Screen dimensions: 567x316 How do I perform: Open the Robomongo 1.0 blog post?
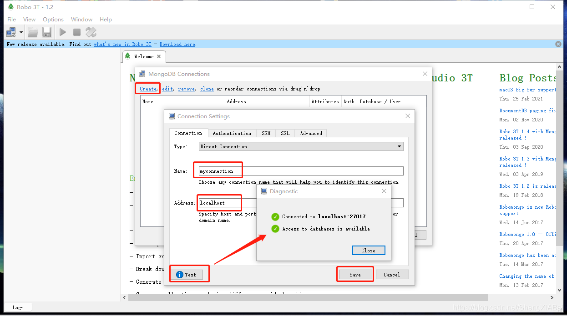coord(528,234)
